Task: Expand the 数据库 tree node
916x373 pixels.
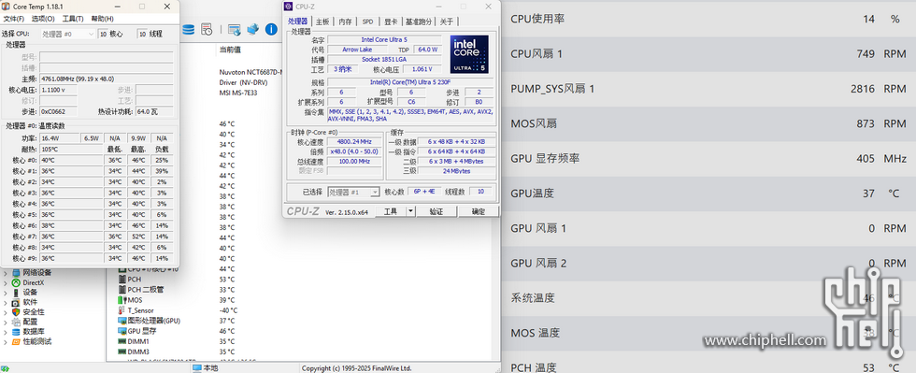Action: point(6,332)
